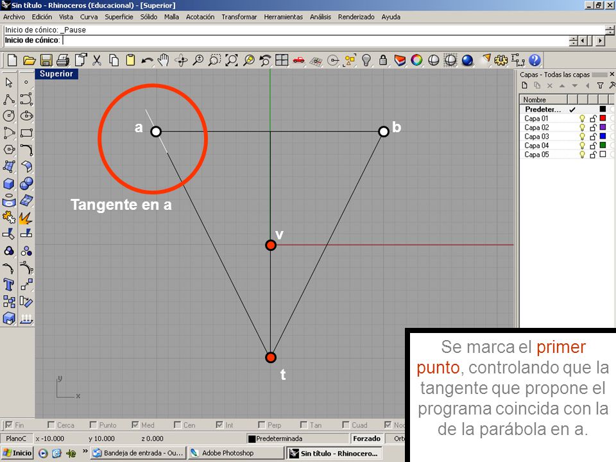
Task: Click the Copy icon in the toolbar
Action: 114,60
